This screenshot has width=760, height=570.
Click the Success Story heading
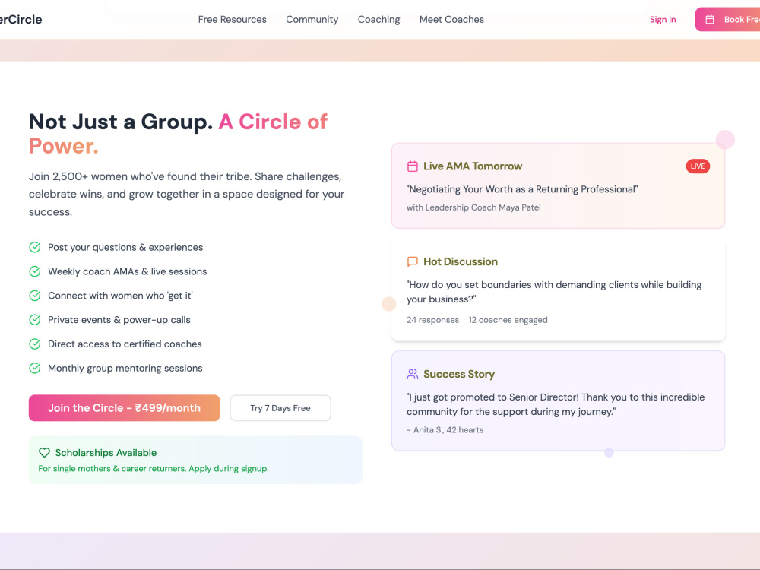click(x=459, y=374)
